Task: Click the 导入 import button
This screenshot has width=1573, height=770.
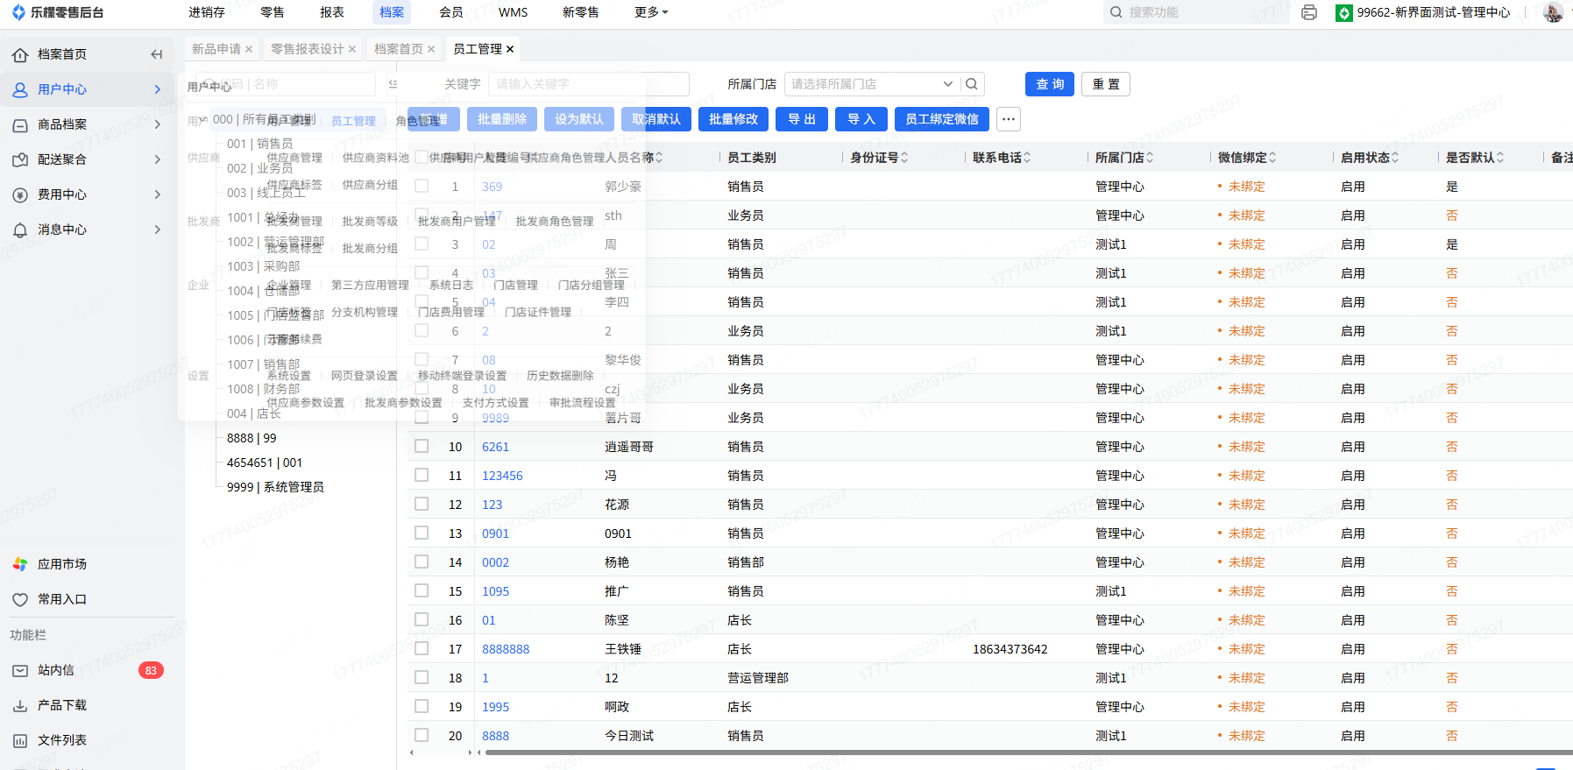Action: tap(861, 119)
